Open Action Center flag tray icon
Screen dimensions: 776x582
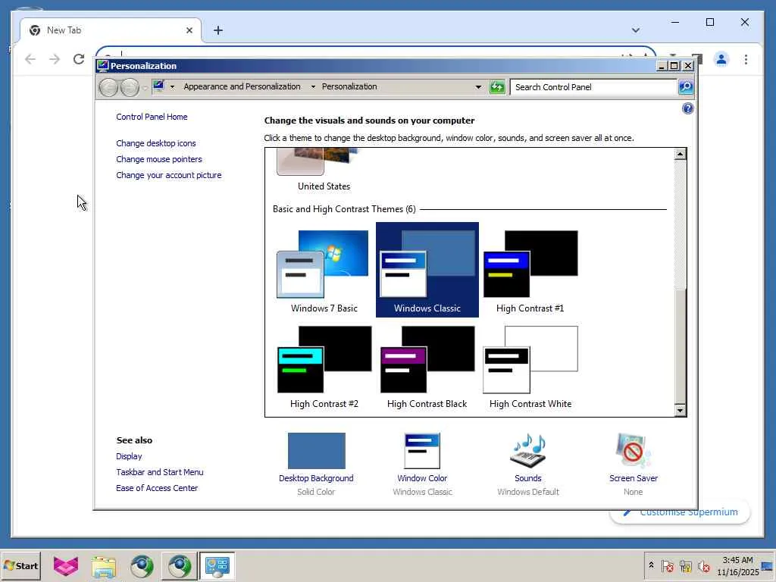667,566
